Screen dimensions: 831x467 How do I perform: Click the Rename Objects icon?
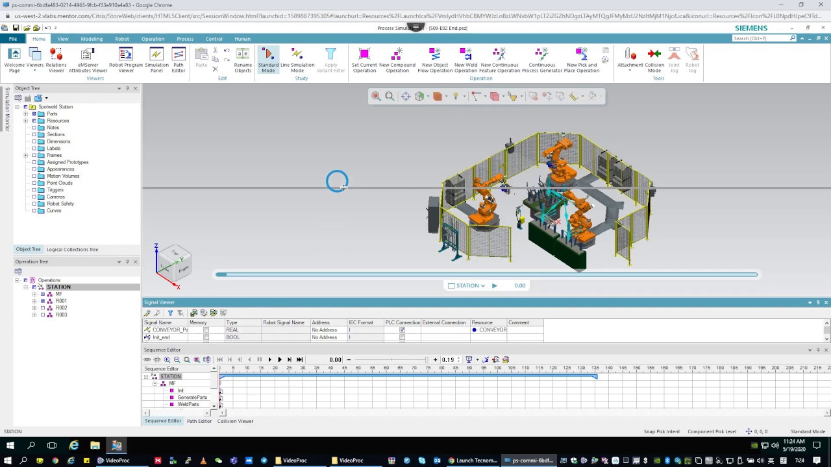click(243, 60)
